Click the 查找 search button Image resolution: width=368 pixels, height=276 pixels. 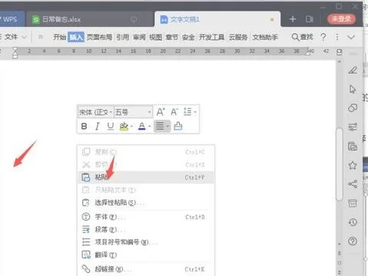303,38
